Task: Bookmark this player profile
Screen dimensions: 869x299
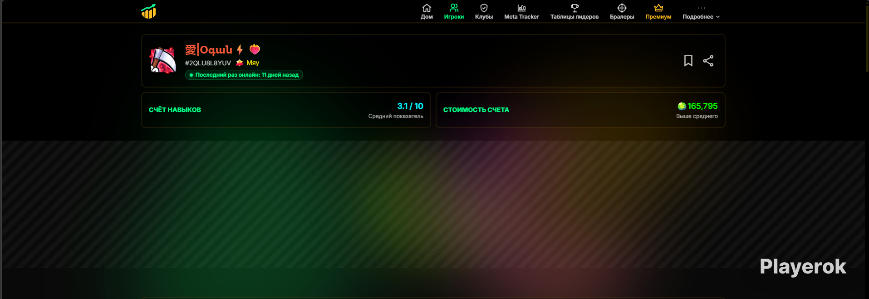Action: [x=688, y=61]
